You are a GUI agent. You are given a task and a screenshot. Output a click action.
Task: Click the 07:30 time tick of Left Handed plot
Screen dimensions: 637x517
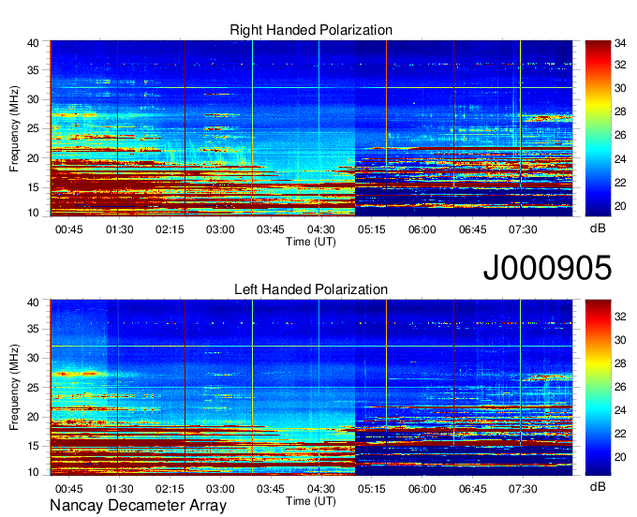tap(523, 489)
